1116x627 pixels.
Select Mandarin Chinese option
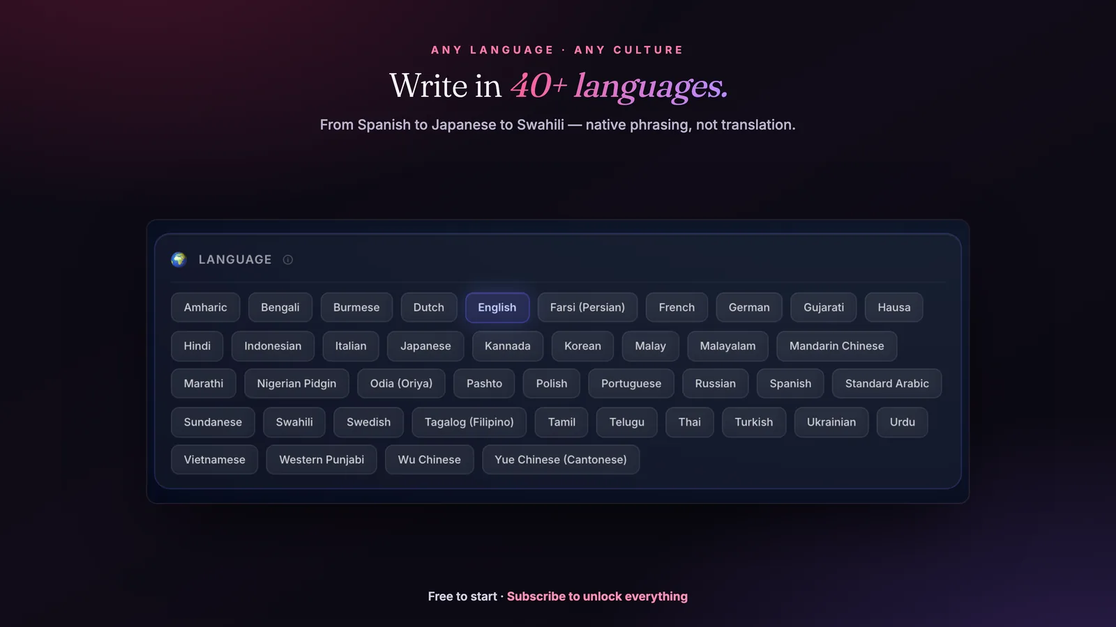[836, 346]
